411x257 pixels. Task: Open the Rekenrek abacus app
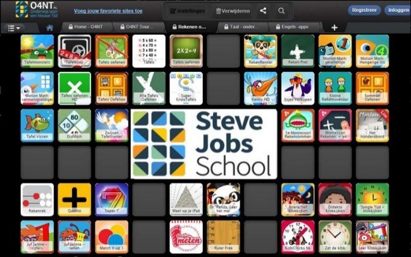tap(37, 199)
